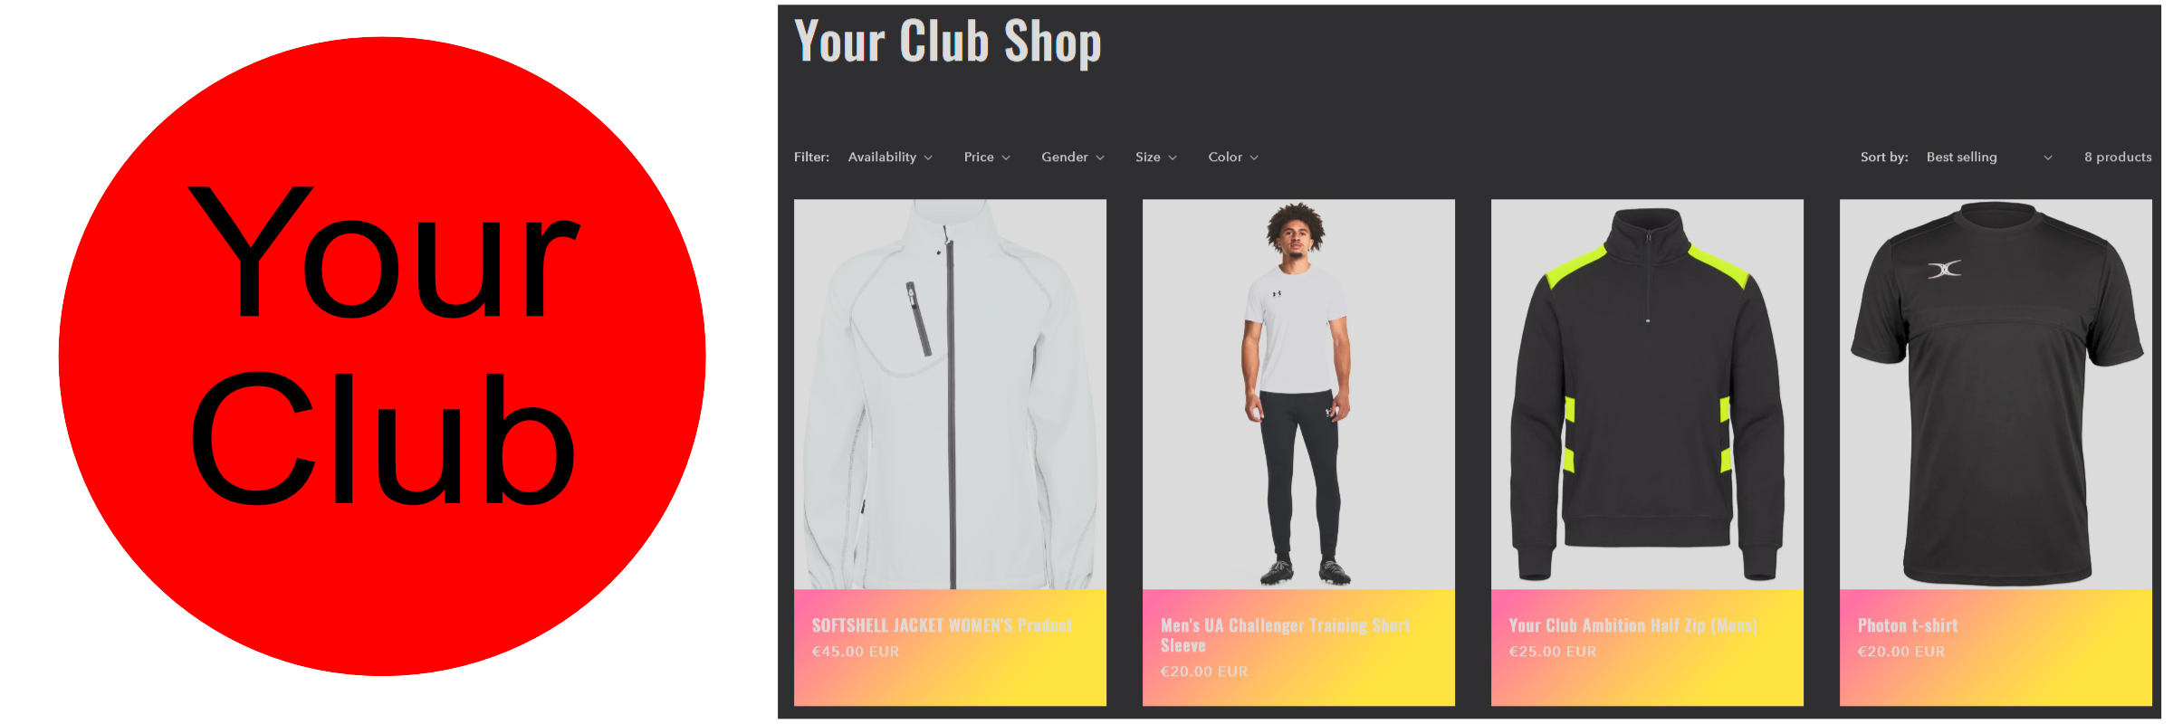Click the 8 products count label

2118,157
